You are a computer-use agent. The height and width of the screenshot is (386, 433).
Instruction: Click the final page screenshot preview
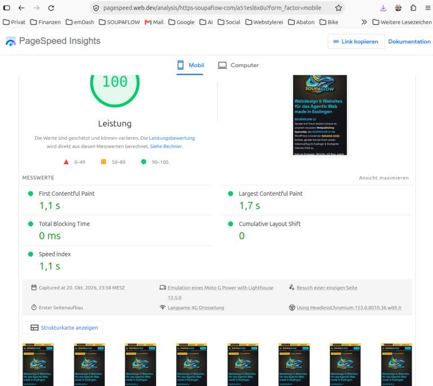[320, 115]
